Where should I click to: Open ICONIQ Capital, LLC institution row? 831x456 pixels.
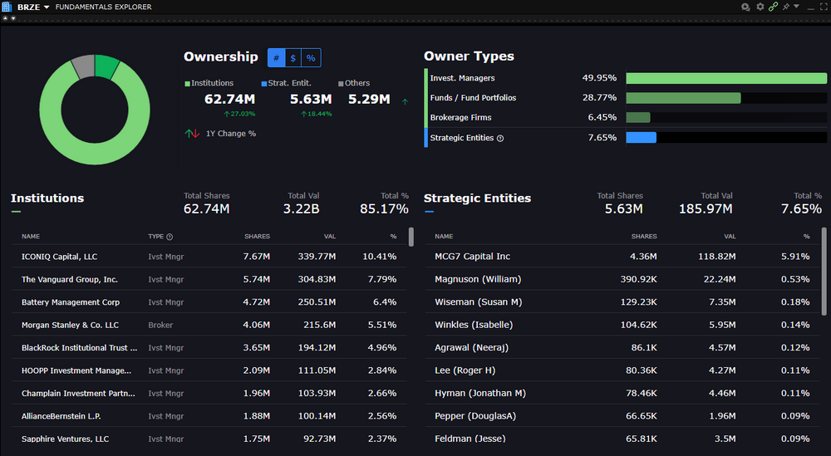pos(59,257)
